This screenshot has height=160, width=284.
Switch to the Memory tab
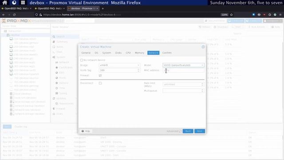pyautogui.click(x=139, y=53)
